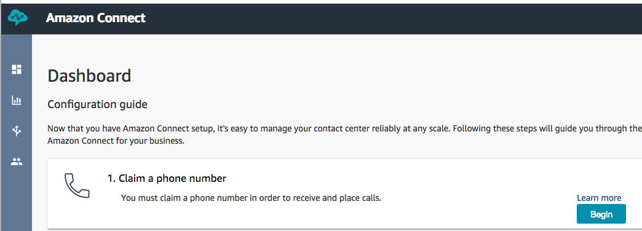Select the '1. Claim a phone number' title
642x231 pixels.
167,179
